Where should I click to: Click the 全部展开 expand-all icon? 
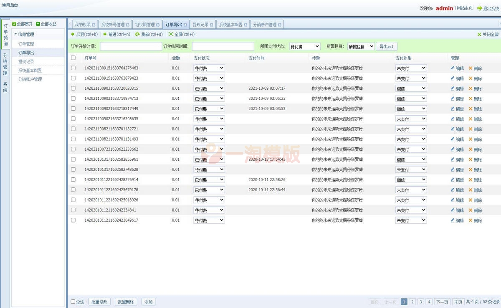pos(14,24)
